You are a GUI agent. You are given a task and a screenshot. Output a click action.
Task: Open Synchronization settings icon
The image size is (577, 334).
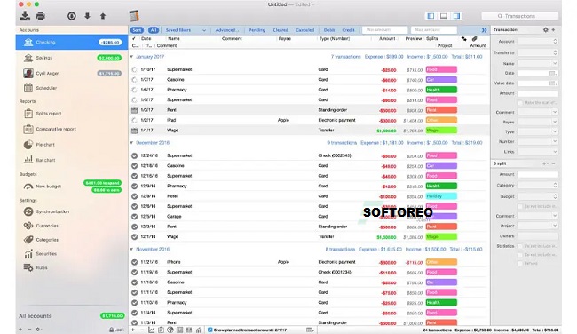[x=28, y=211]
